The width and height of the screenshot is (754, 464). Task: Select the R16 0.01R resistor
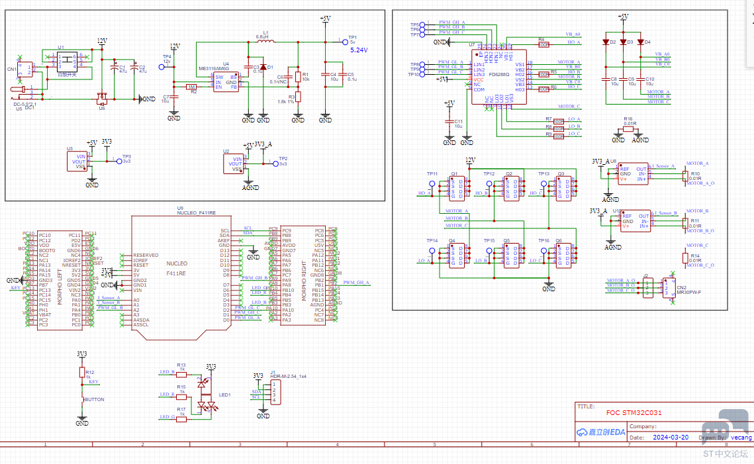point(628,129)
